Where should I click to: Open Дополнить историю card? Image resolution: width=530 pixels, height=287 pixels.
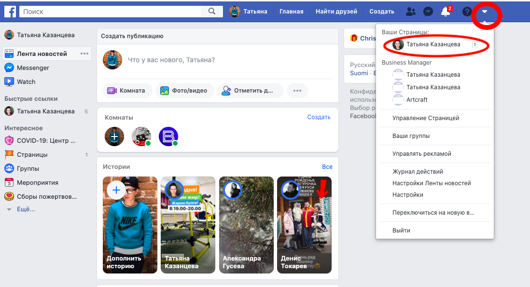(130, 225)
